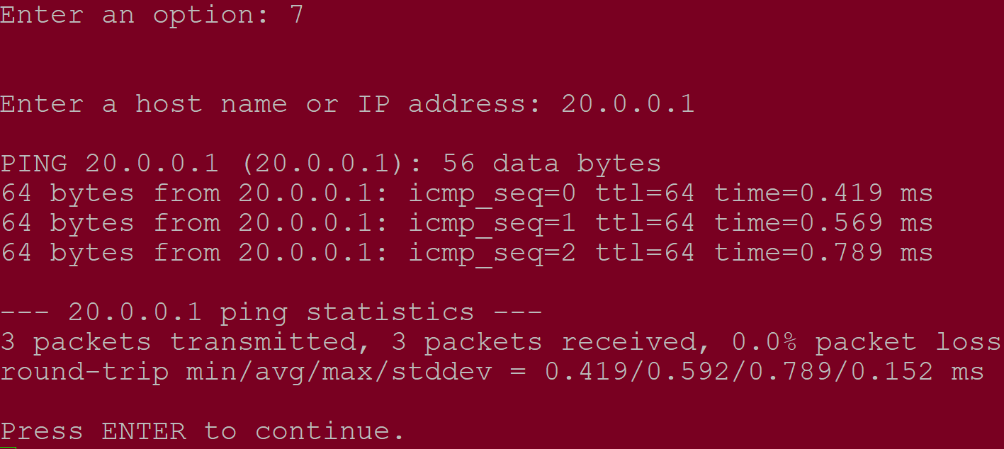Click the PING 20.0.0.1 header line
The image size is (1004, 449).
coord(330,164)
